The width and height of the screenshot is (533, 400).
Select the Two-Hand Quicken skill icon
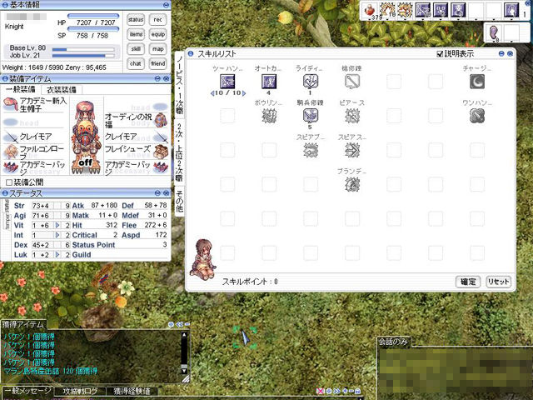227,82
